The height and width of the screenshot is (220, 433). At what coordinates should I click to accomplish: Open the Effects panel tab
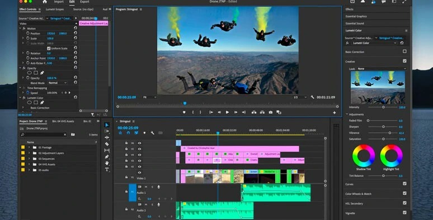[349, 9]
